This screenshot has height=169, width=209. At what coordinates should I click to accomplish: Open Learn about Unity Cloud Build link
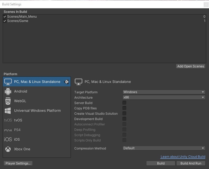point(183,157)
